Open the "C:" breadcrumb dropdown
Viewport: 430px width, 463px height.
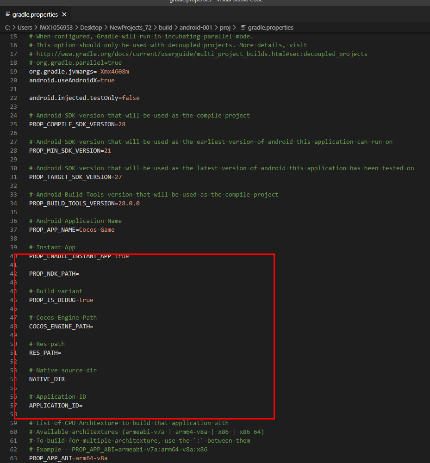7,27
